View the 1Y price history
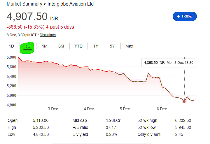Image resolution: width=210 pixels, height=144 pixels. [x=96, y=46]
